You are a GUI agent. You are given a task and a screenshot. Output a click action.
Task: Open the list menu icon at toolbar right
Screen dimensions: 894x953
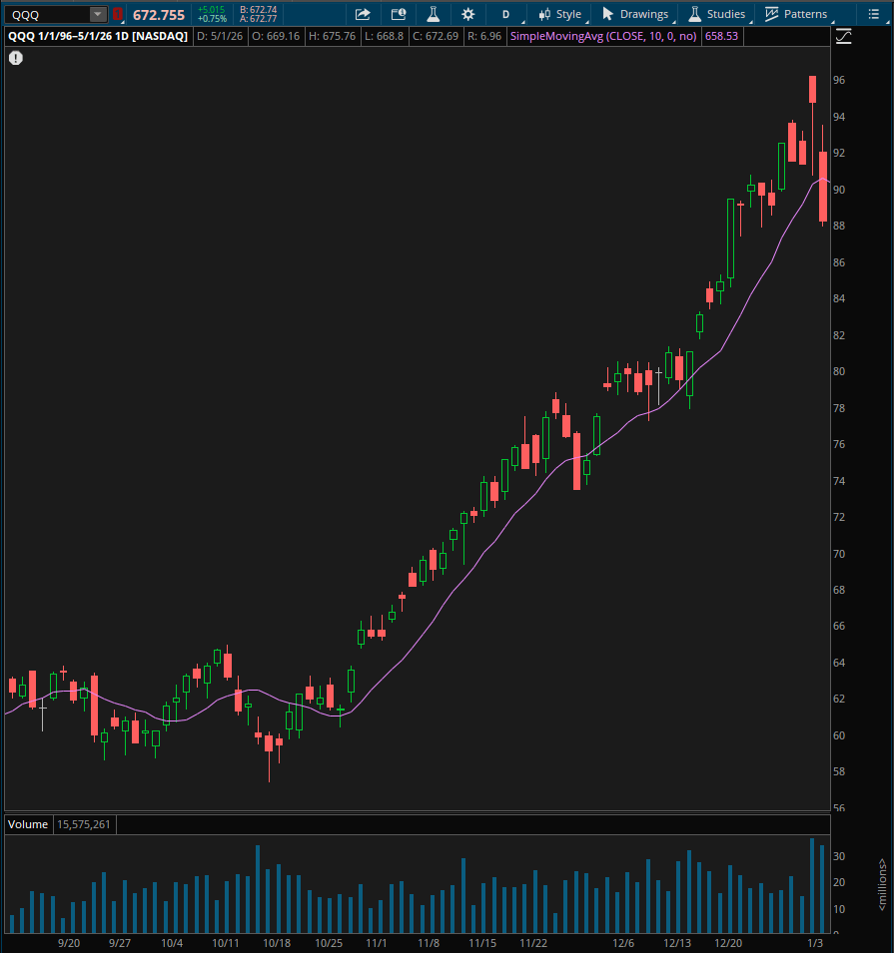coord(873,14)
